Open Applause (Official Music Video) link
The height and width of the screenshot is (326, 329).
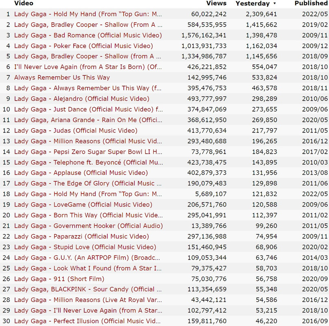pyautogui.click(x=81, y=173)
